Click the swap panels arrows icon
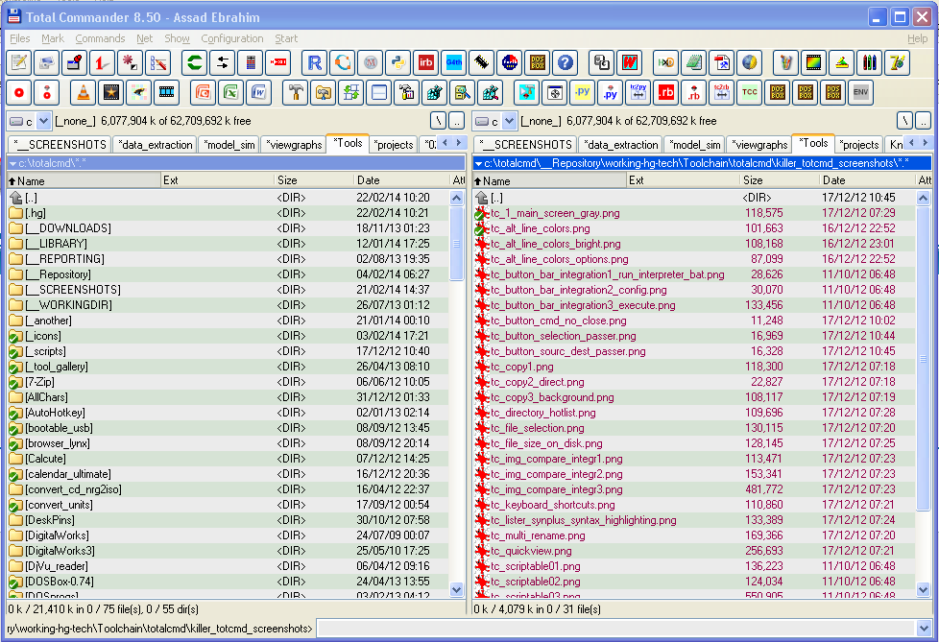The image size is (939, 642). point(223,62)
